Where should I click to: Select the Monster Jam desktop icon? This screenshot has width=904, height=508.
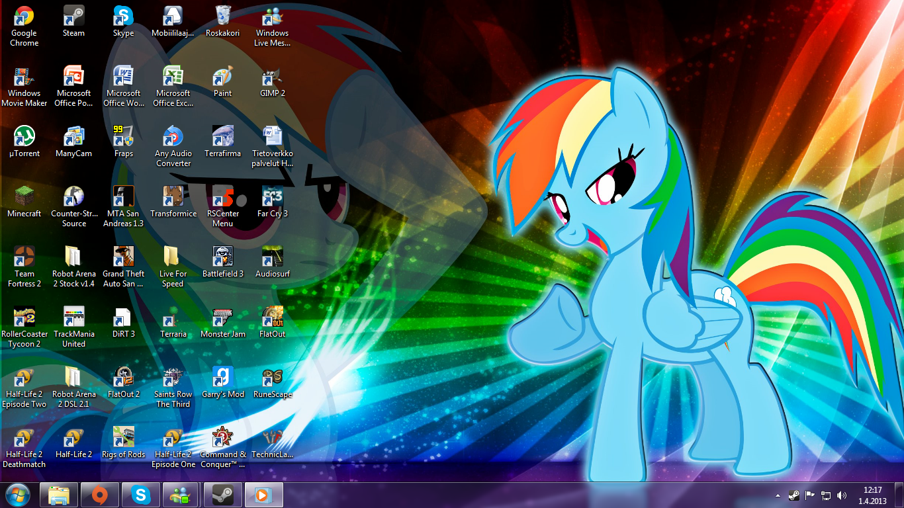[223, 323]
